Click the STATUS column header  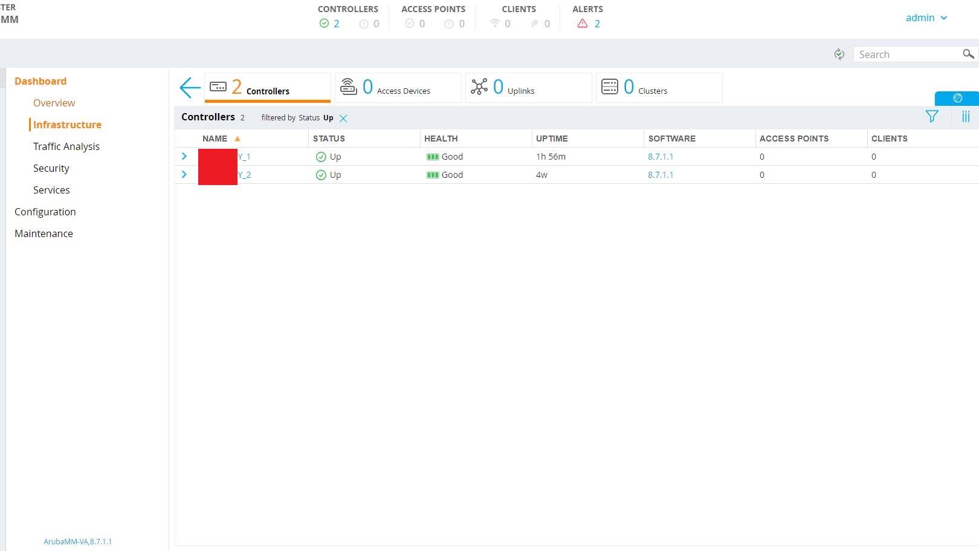coord(329,139)
